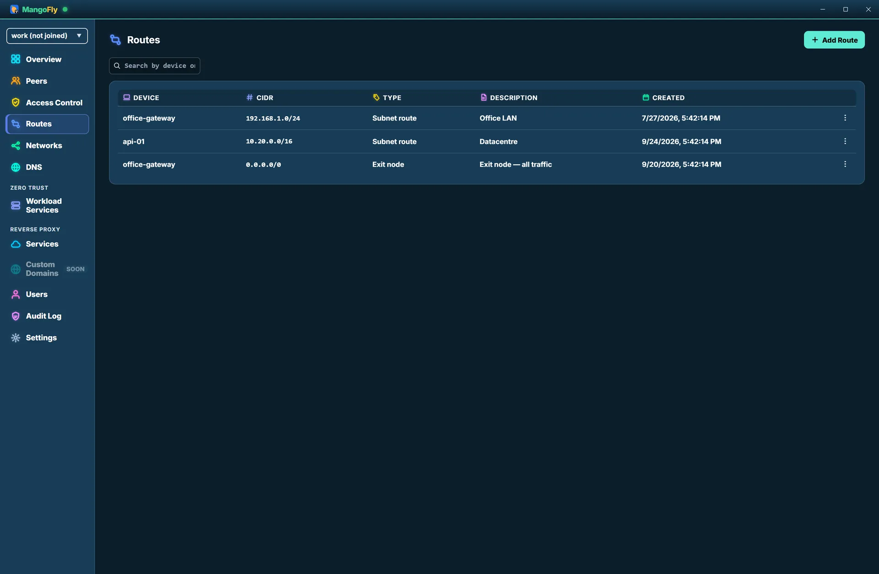879x574 pixels.
Task: Open the Overview page
Action: coord(47,59)
